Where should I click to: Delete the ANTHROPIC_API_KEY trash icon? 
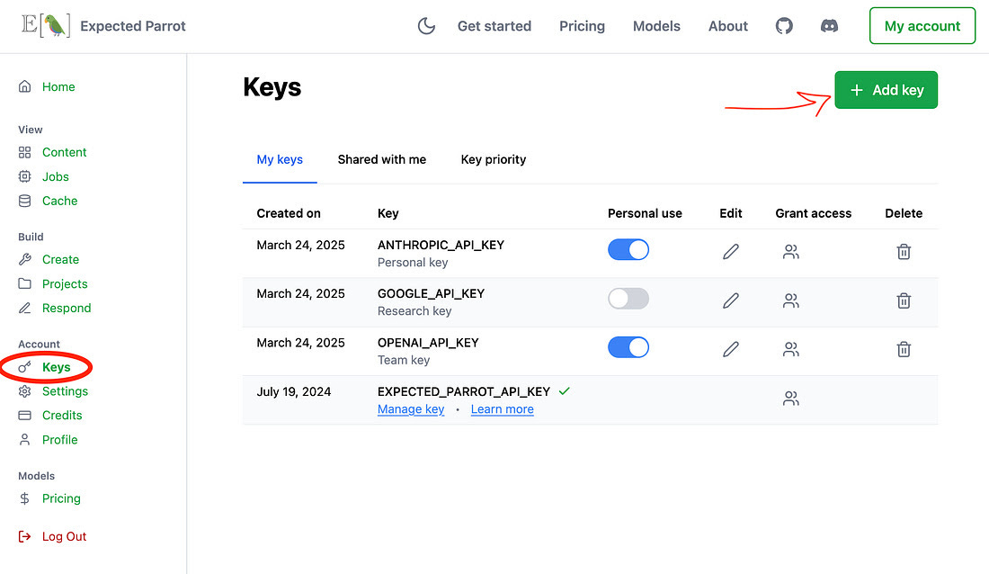pos(904,251)
